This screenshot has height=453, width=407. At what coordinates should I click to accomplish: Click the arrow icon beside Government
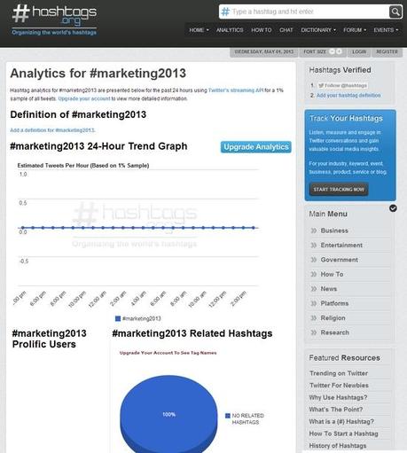coord(314,260)
